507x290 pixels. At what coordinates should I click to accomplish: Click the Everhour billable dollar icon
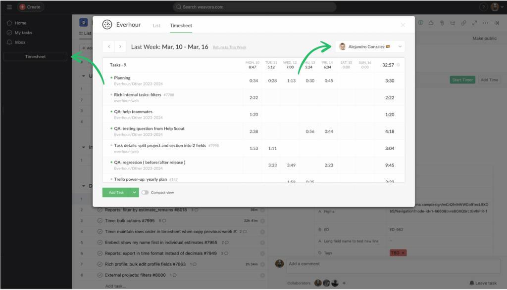420,23
